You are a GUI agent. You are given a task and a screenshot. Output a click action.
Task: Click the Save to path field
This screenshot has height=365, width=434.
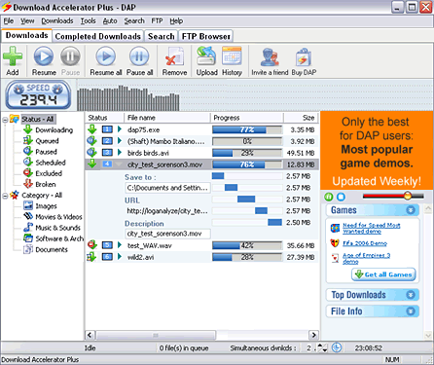coord(167,188)
